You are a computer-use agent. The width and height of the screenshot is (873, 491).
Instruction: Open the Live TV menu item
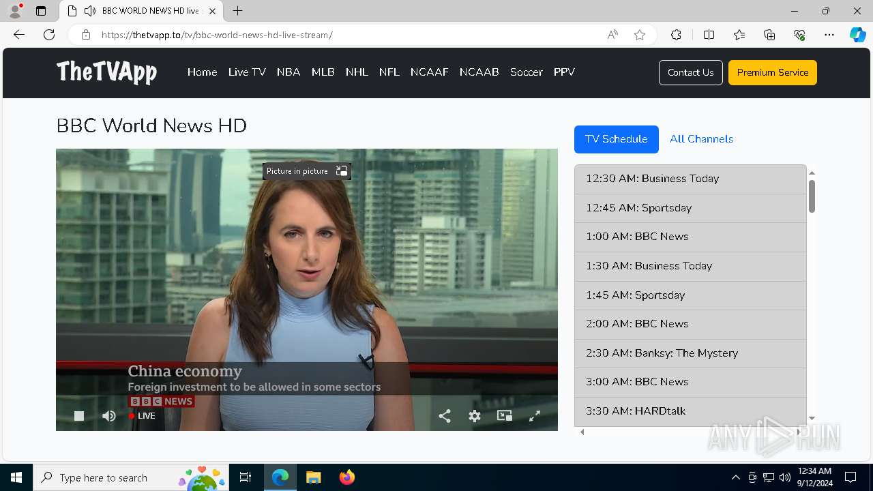point(247,72)
